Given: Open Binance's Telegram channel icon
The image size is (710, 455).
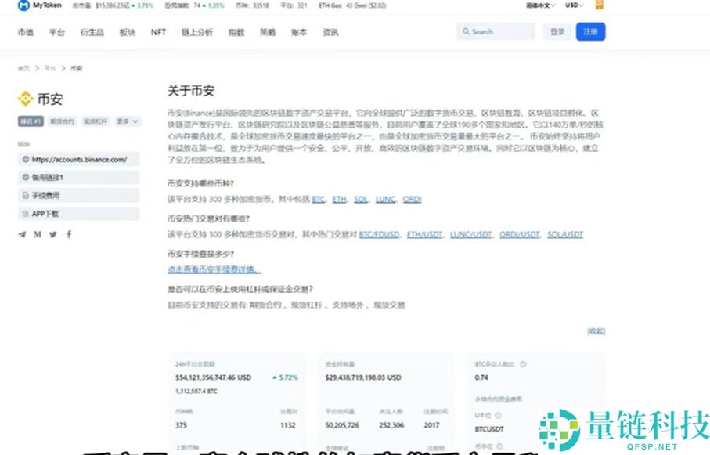Looking at the screenshot, I should (22, 233).
